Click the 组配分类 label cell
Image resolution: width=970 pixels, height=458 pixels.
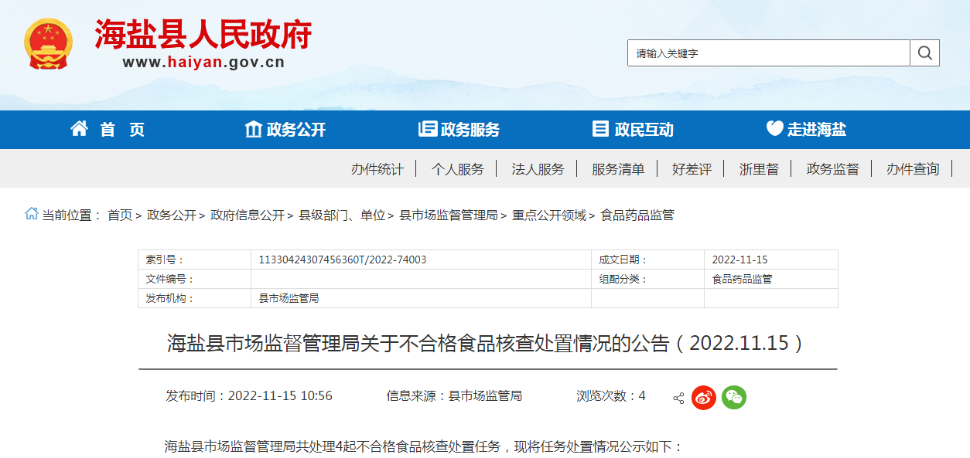click(x=647, y=280)
